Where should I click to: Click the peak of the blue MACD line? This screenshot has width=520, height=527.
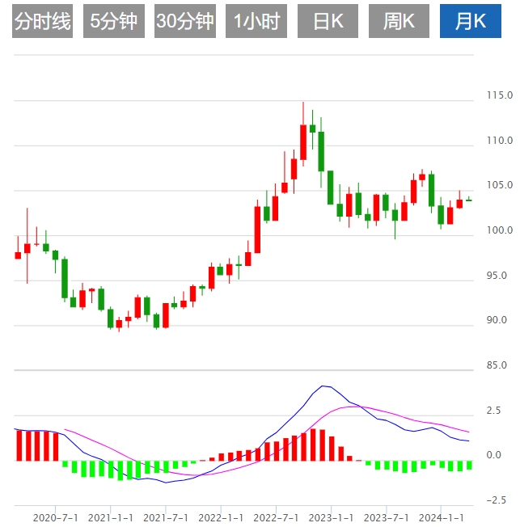point(323,386)
